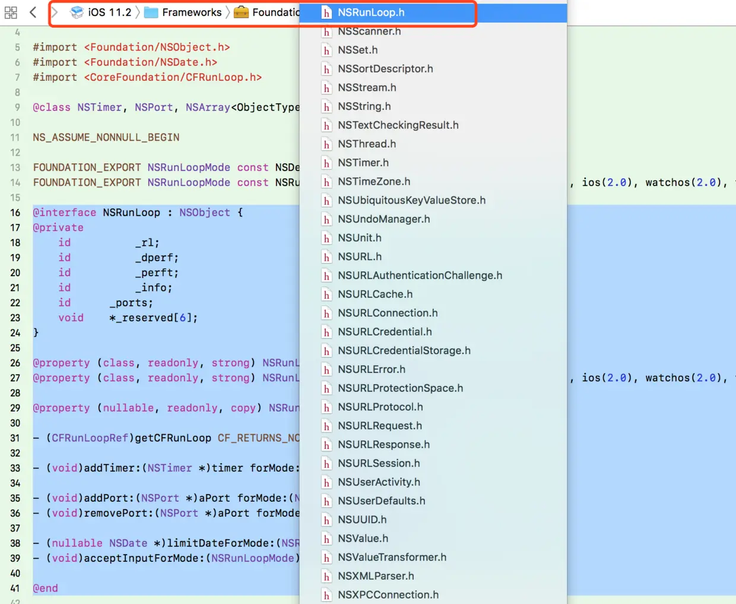Select NSRunLoop.h in the file list
The height and width of the screenshot is (604, 736).
point(433,12)
